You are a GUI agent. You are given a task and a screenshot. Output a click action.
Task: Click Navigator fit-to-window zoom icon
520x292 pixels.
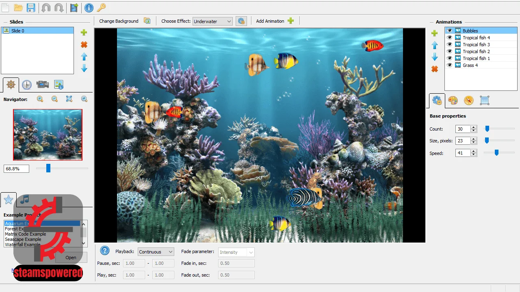[69, 99]
